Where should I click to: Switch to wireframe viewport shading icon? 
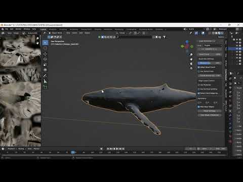214,33
